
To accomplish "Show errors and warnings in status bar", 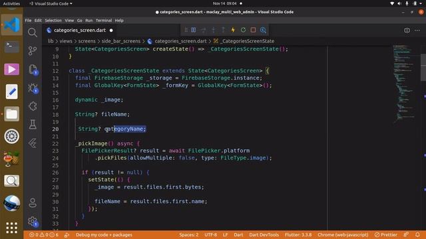I will pyautogui.click(x=44, y=234).
